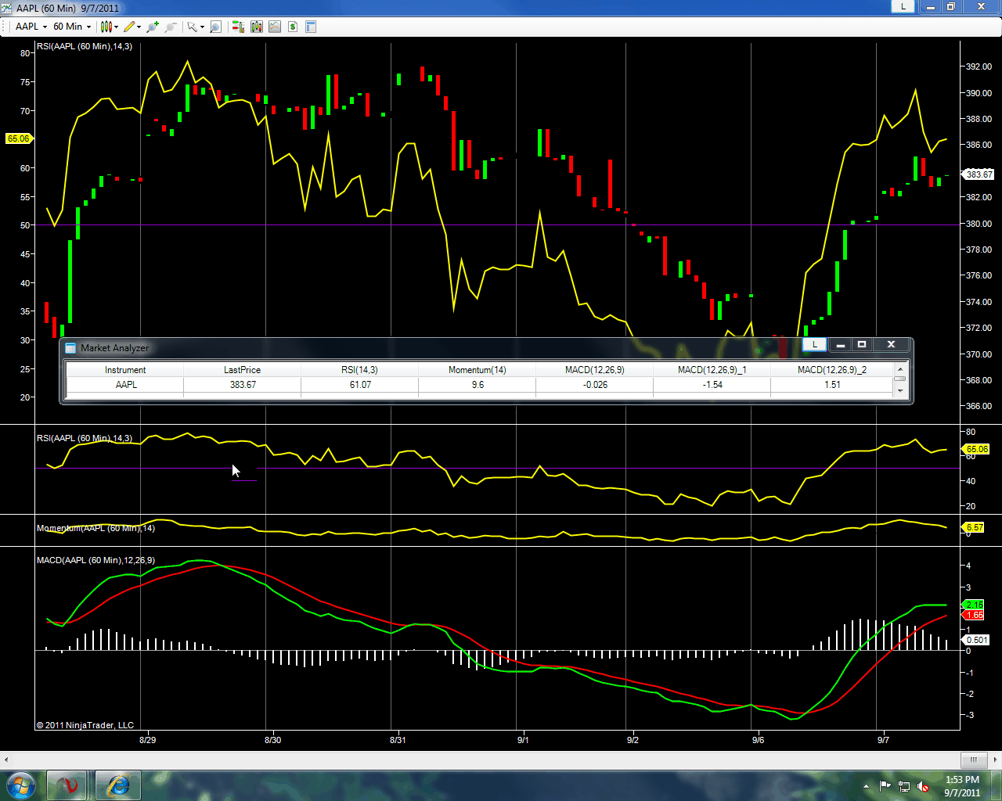Click the green MACD value marker
This screenshot has width=1002, height=801.
(974, 605)
